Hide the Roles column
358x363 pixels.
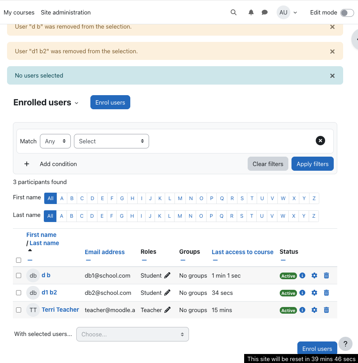144,260
